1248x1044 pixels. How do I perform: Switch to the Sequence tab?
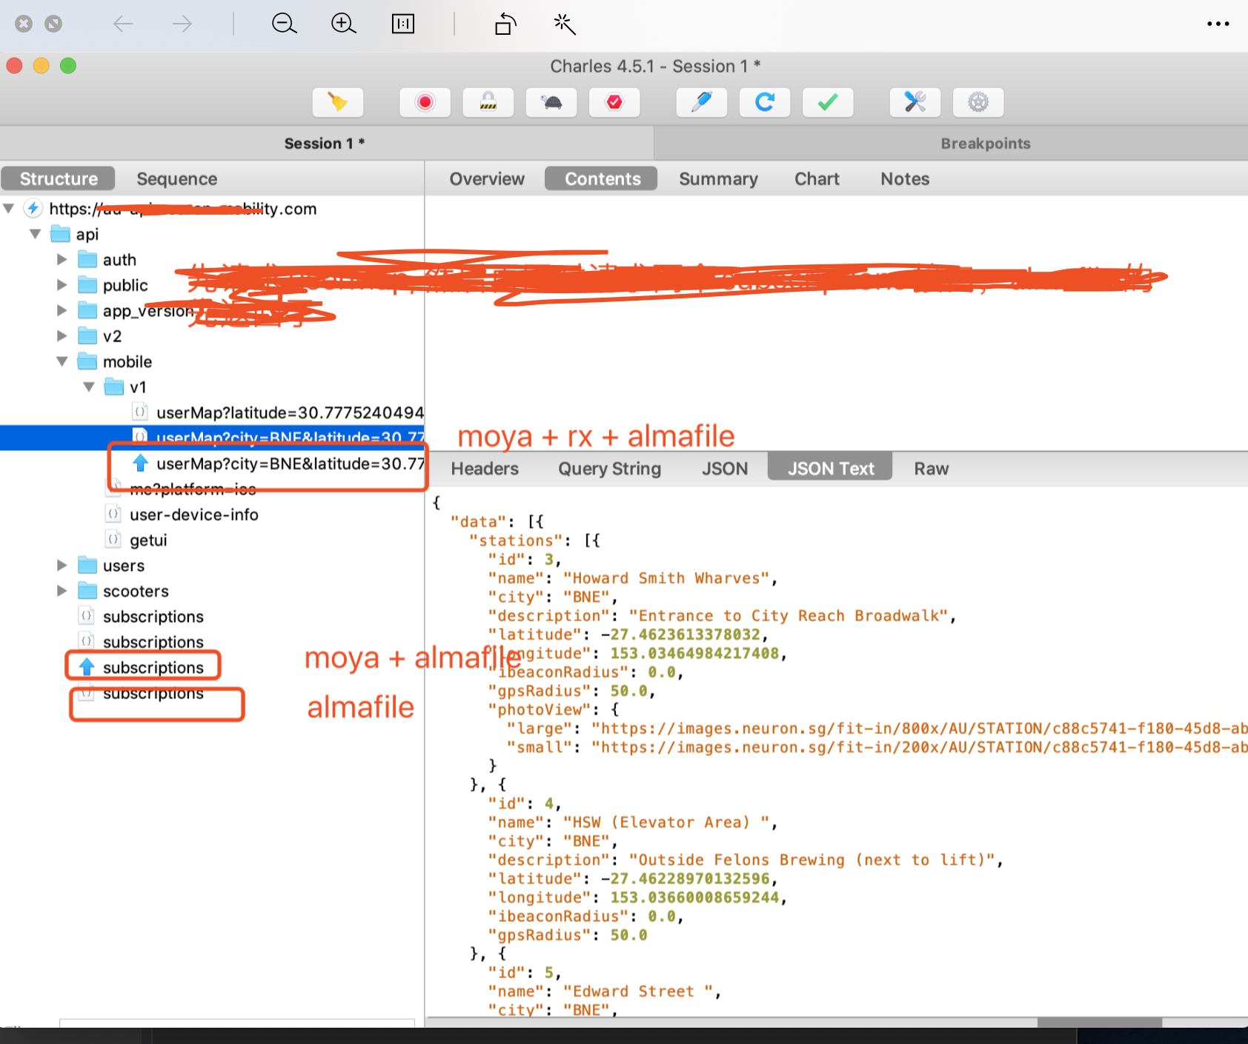(x=176, y=178)
